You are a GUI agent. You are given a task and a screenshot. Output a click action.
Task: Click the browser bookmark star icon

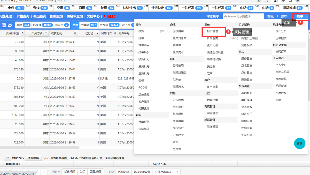(x=267, y=1)
